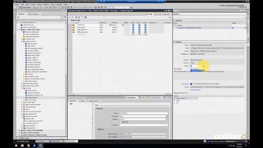Toggle Writable checkbox for Estop_LED row
The image size is (263, 148).
tap(139, 28)
